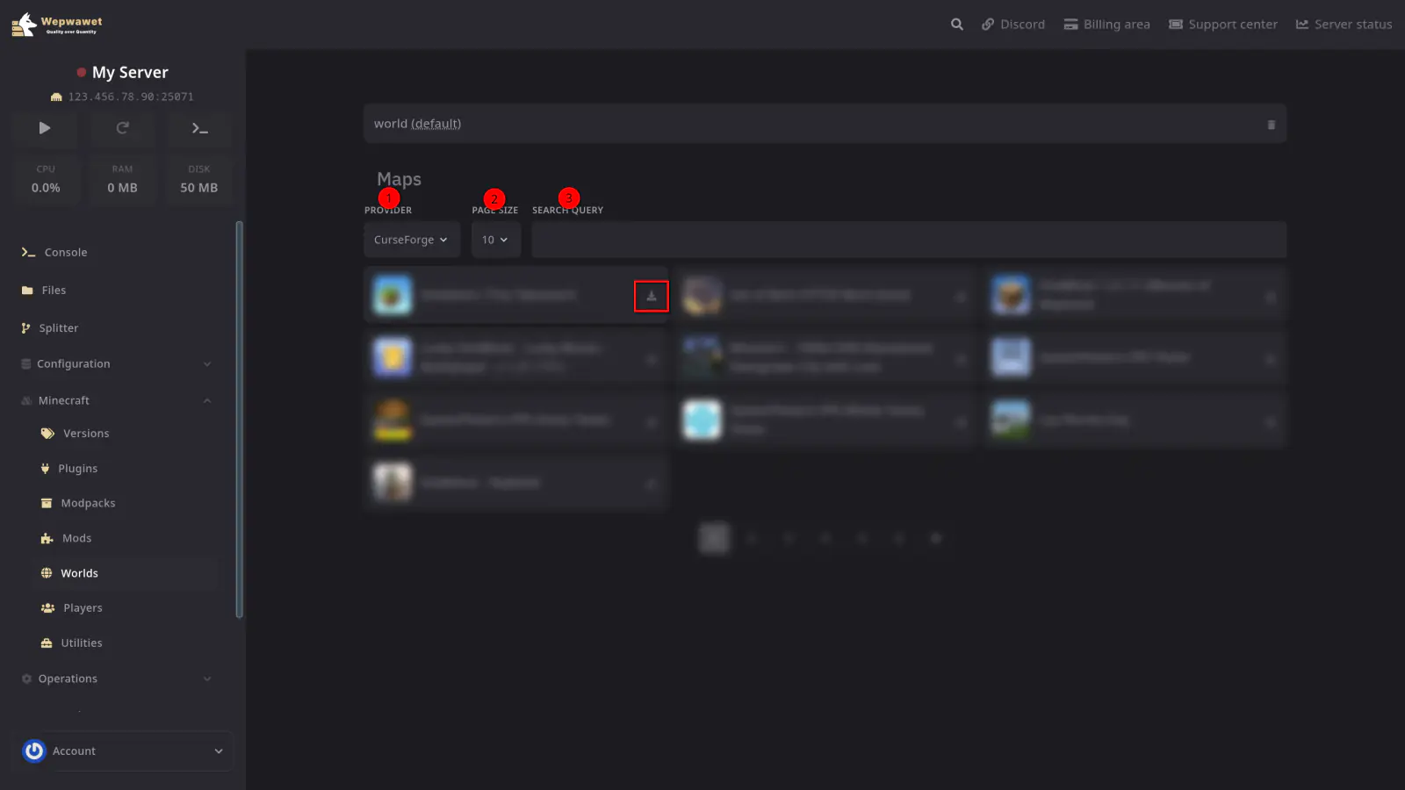
Task: Open the Account menu dropdown
Action: (218, 751)
